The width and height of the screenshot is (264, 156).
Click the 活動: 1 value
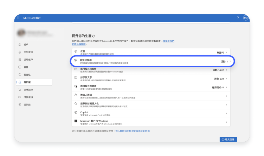(224, 61)
